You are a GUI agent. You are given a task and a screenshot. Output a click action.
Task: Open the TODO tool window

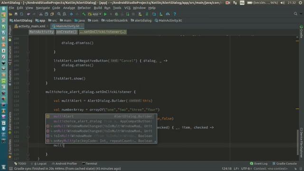[x=20, y=163]
